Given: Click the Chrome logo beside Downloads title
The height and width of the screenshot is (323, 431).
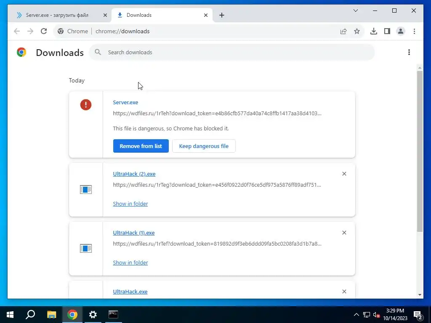Looking at the screenshot, I should tap(21, 52).
